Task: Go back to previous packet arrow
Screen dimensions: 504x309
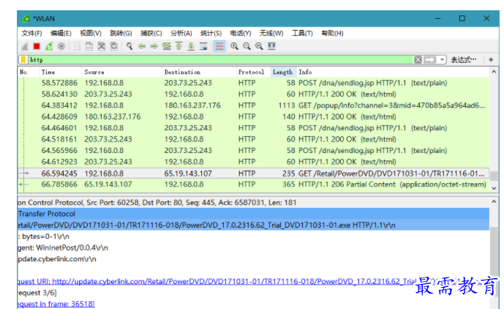Action: [x=143, y=46]
